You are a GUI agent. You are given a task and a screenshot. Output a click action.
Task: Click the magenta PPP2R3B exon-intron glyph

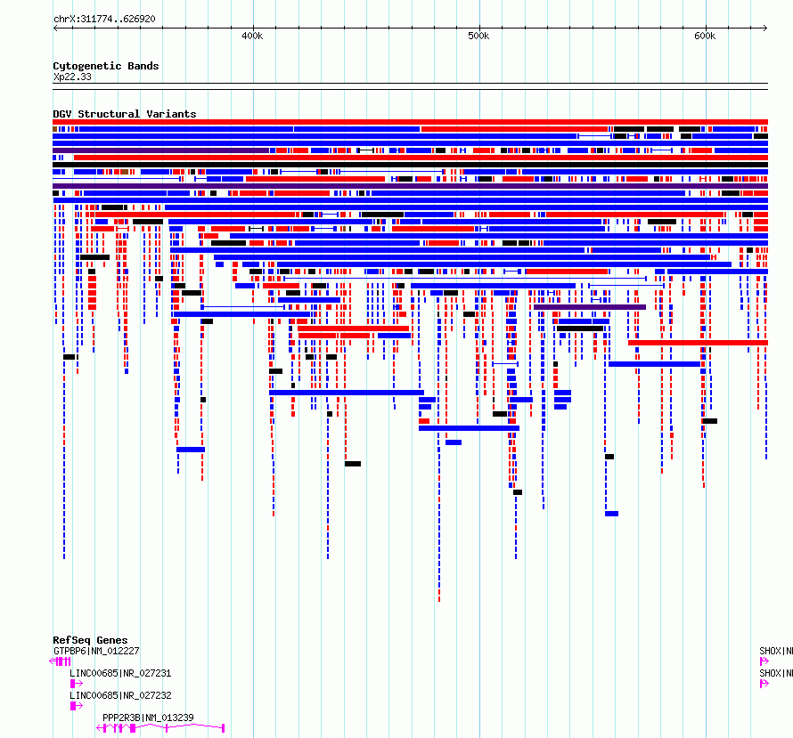(x=160, y=728)
